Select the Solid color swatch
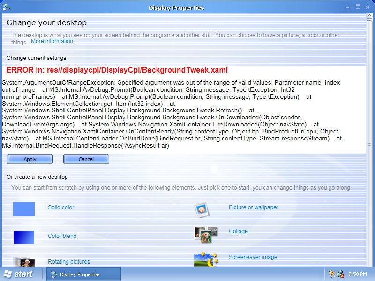Viewport: 375px width, 281px height. tap(24, 209)
